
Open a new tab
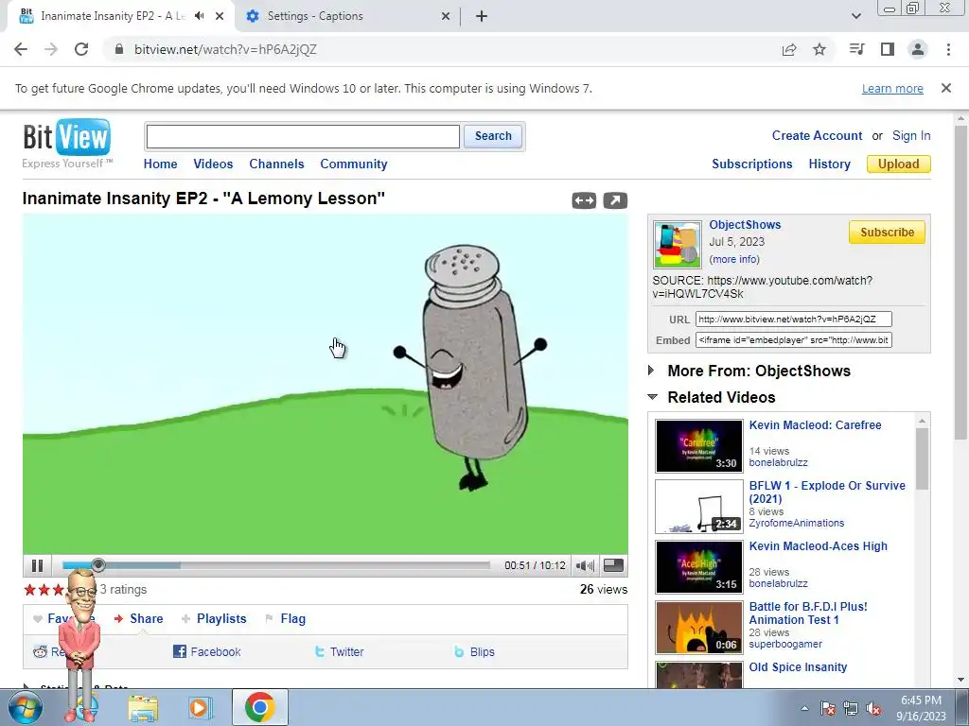coord(482,16)
